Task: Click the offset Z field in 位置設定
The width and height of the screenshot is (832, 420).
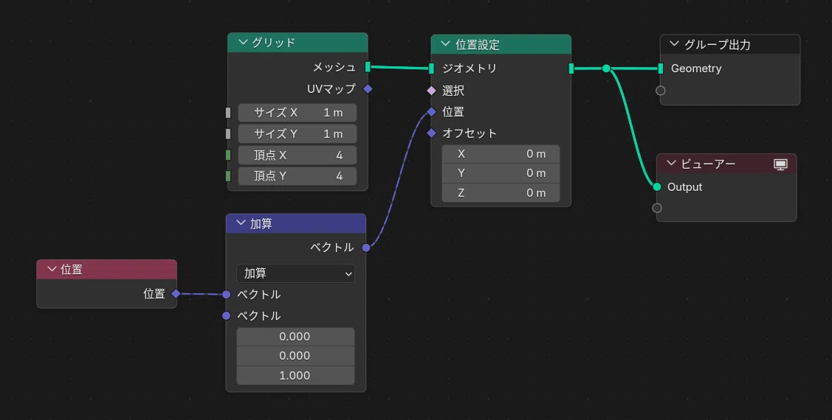Action: [x=501, y=193]
